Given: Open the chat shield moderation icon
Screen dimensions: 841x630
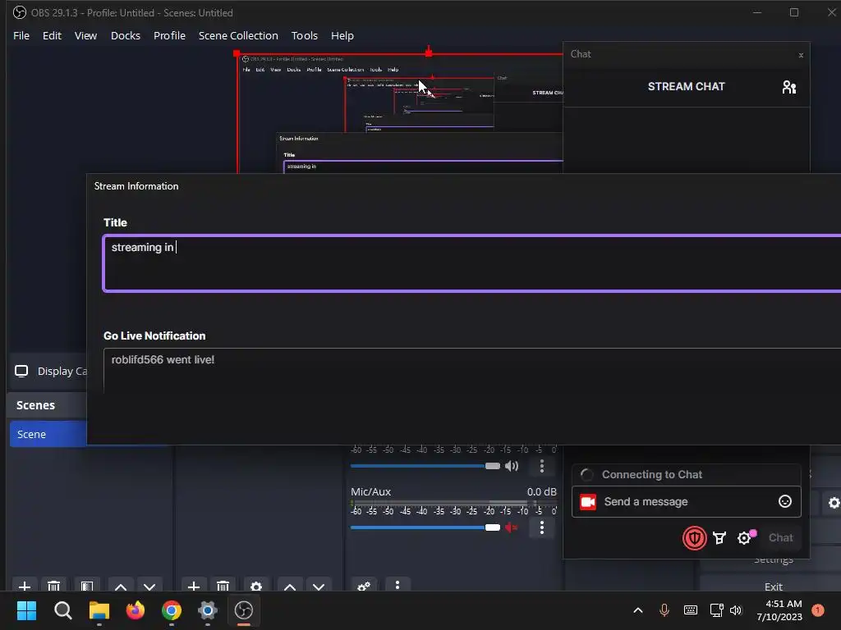Looking at the screenshot, I should click(694, 538).
